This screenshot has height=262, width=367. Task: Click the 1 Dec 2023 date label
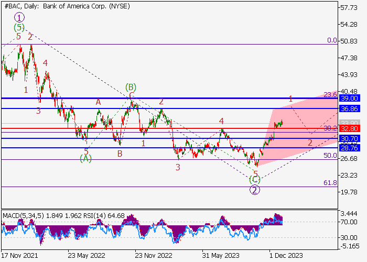pos(286,255)
